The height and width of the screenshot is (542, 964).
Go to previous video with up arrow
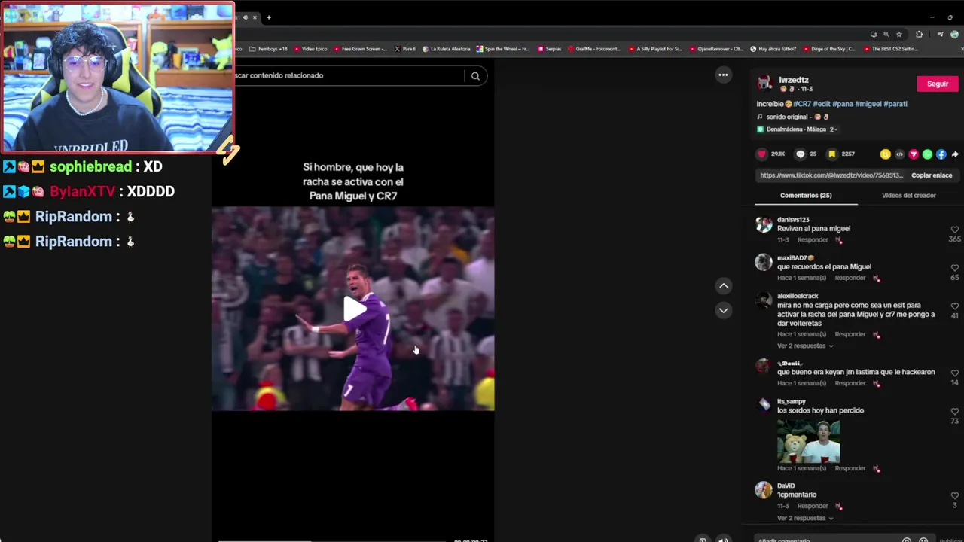723,285
